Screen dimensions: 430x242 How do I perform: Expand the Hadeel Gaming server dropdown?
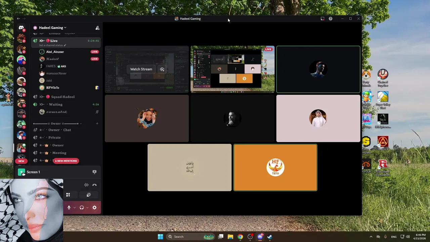point(65,28)
